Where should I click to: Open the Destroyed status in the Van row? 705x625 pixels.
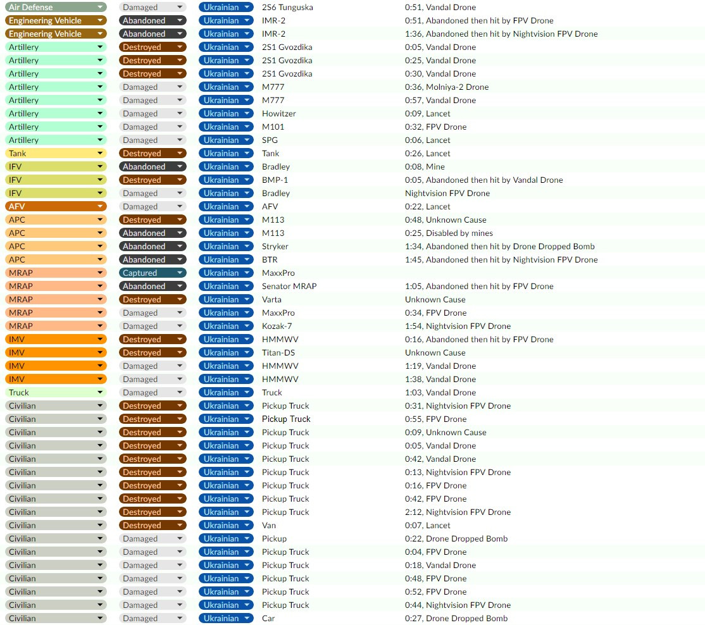pos(153,525)
